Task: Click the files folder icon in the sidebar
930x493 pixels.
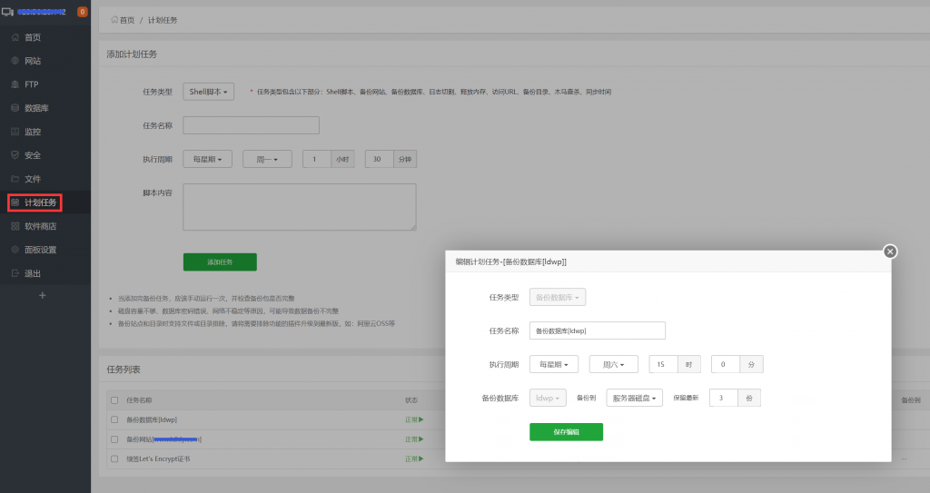Action: click(x=15, y=179)
